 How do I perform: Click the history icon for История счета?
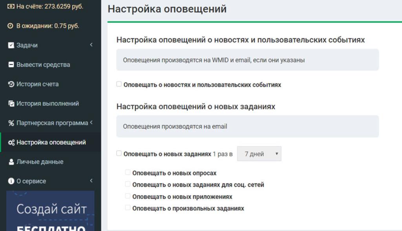11,84
